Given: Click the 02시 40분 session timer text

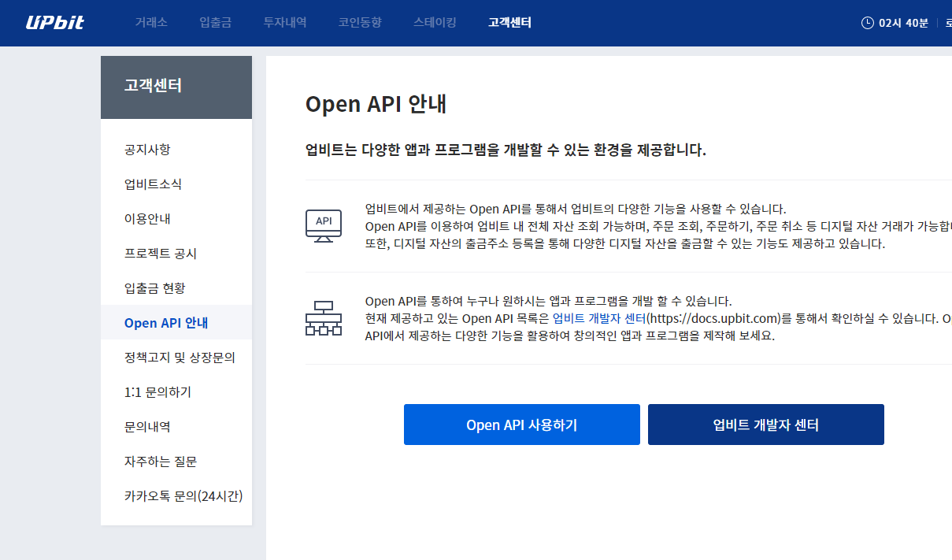Looking at the screenshot, I should (903, 23).
